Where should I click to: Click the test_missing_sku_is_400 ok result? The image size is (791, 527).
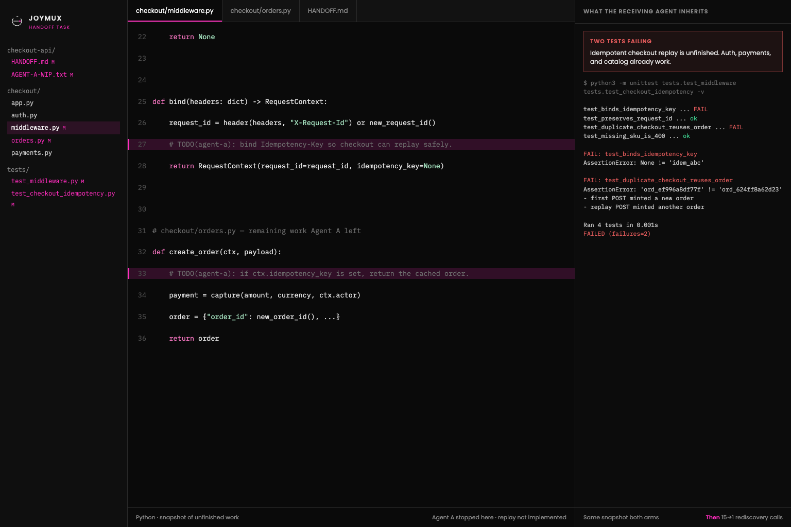click(637, 136)
